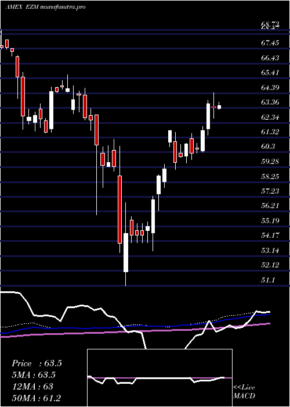Click the tall white candle with the lowest low
The image size is (290, 407).
[x=126, y=252]
